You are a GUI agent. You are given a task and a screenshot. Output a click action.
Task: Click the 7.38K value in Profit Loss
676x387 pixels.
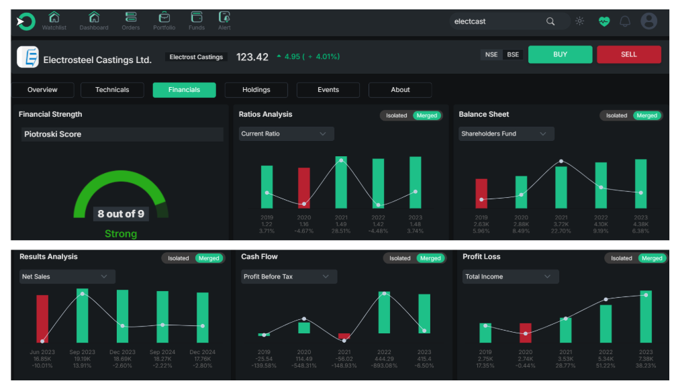pos(646,359)
